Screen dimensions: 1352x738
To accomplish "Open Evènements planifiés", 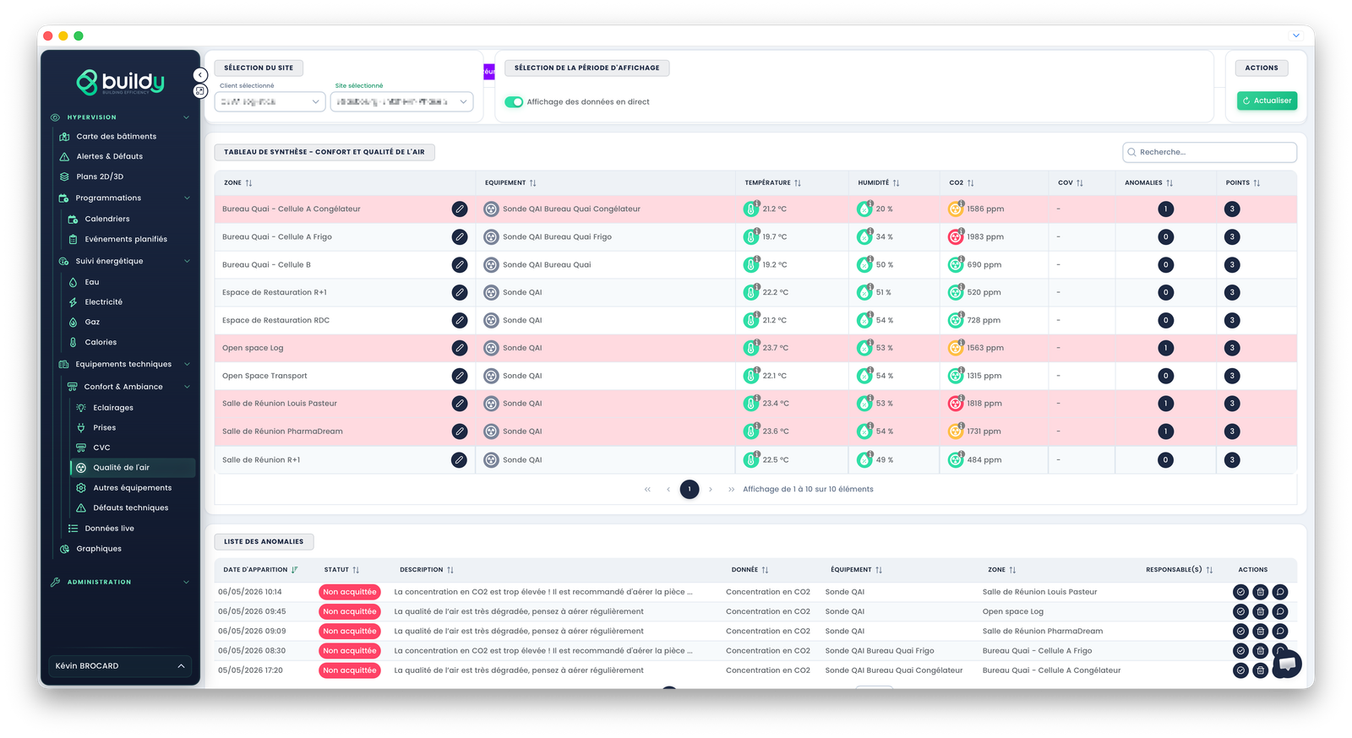I will tap(126, 240).
